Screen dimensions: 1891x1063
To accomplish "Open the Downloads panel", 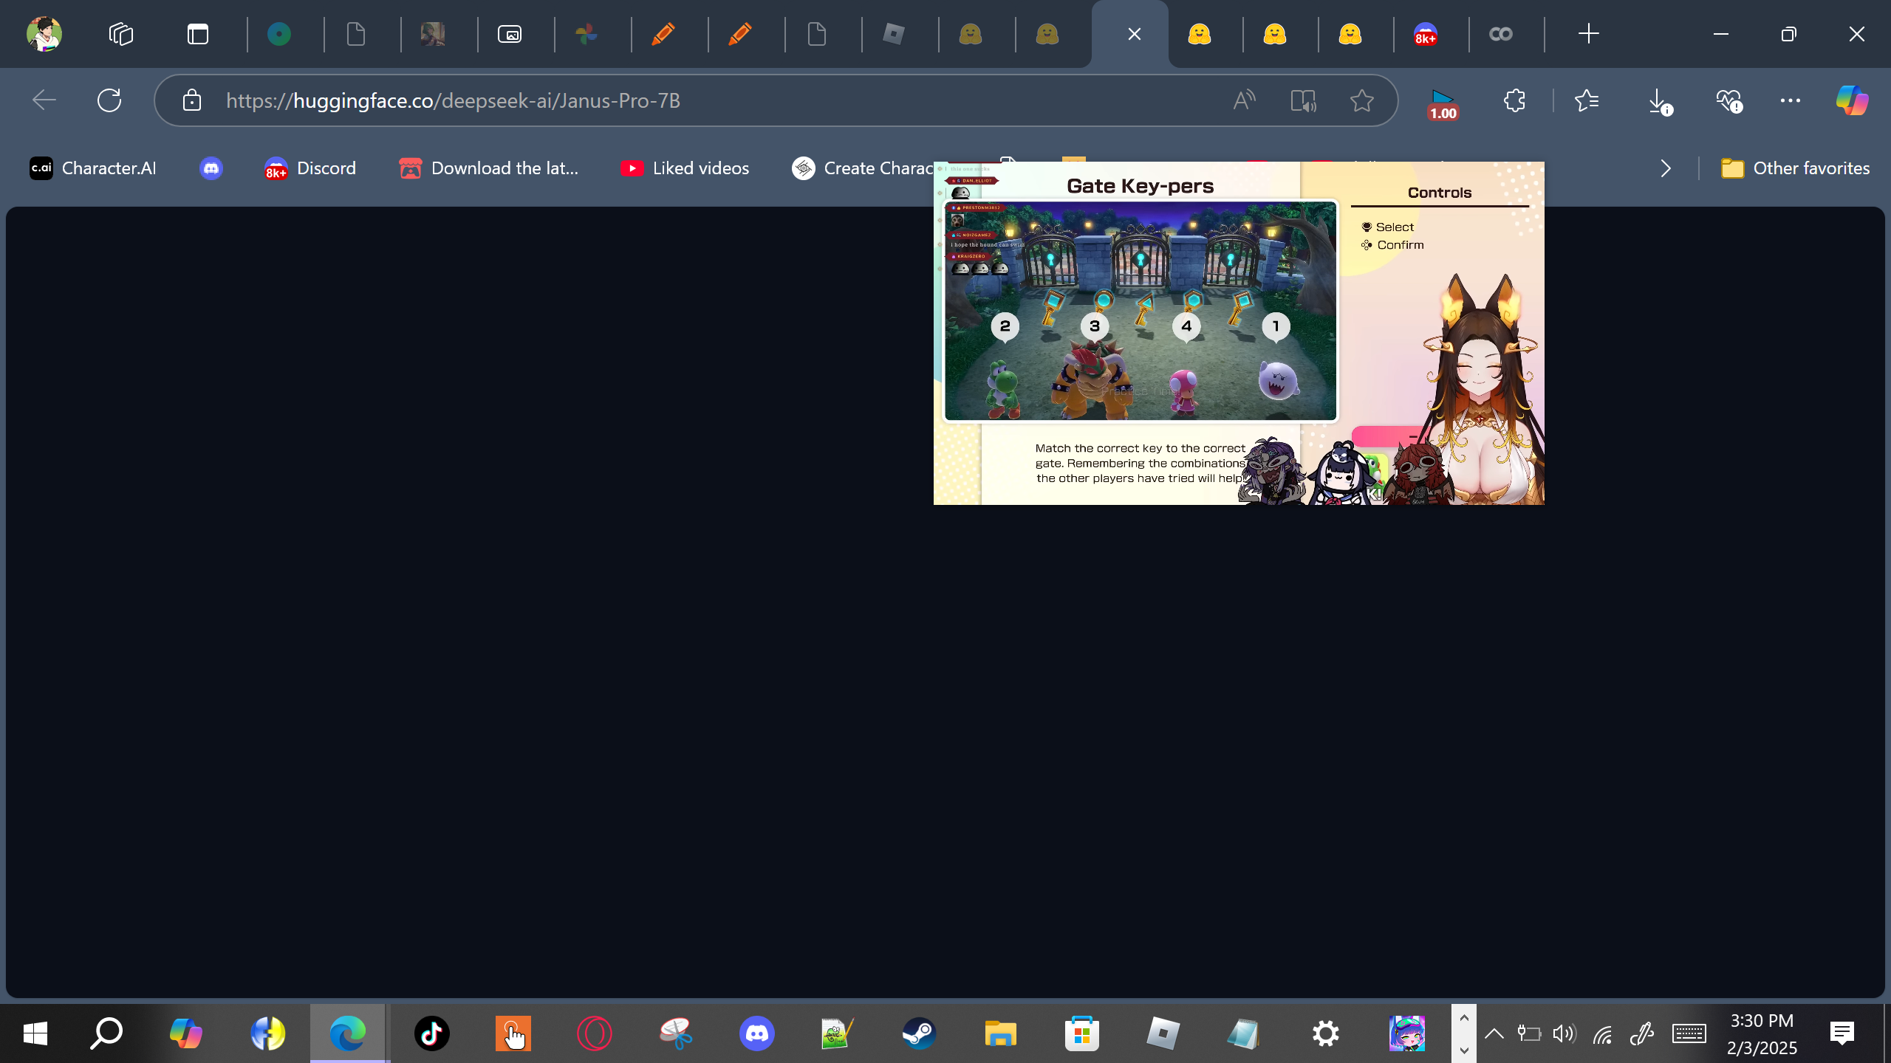I will [1659, 102].
